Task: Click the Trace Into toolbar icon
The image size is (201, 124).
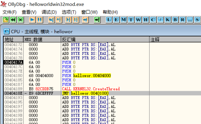Action: click(x=68, y=20)
